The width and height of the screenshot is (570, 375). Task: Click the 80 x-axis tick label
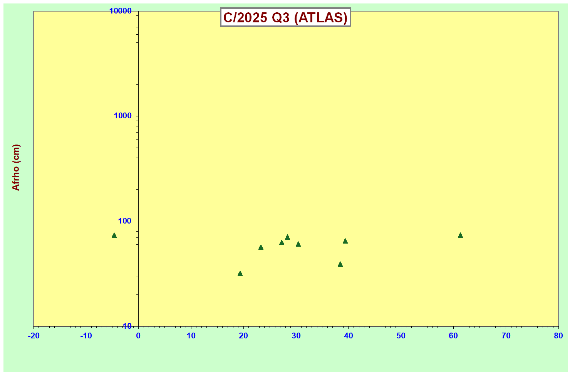558,336
